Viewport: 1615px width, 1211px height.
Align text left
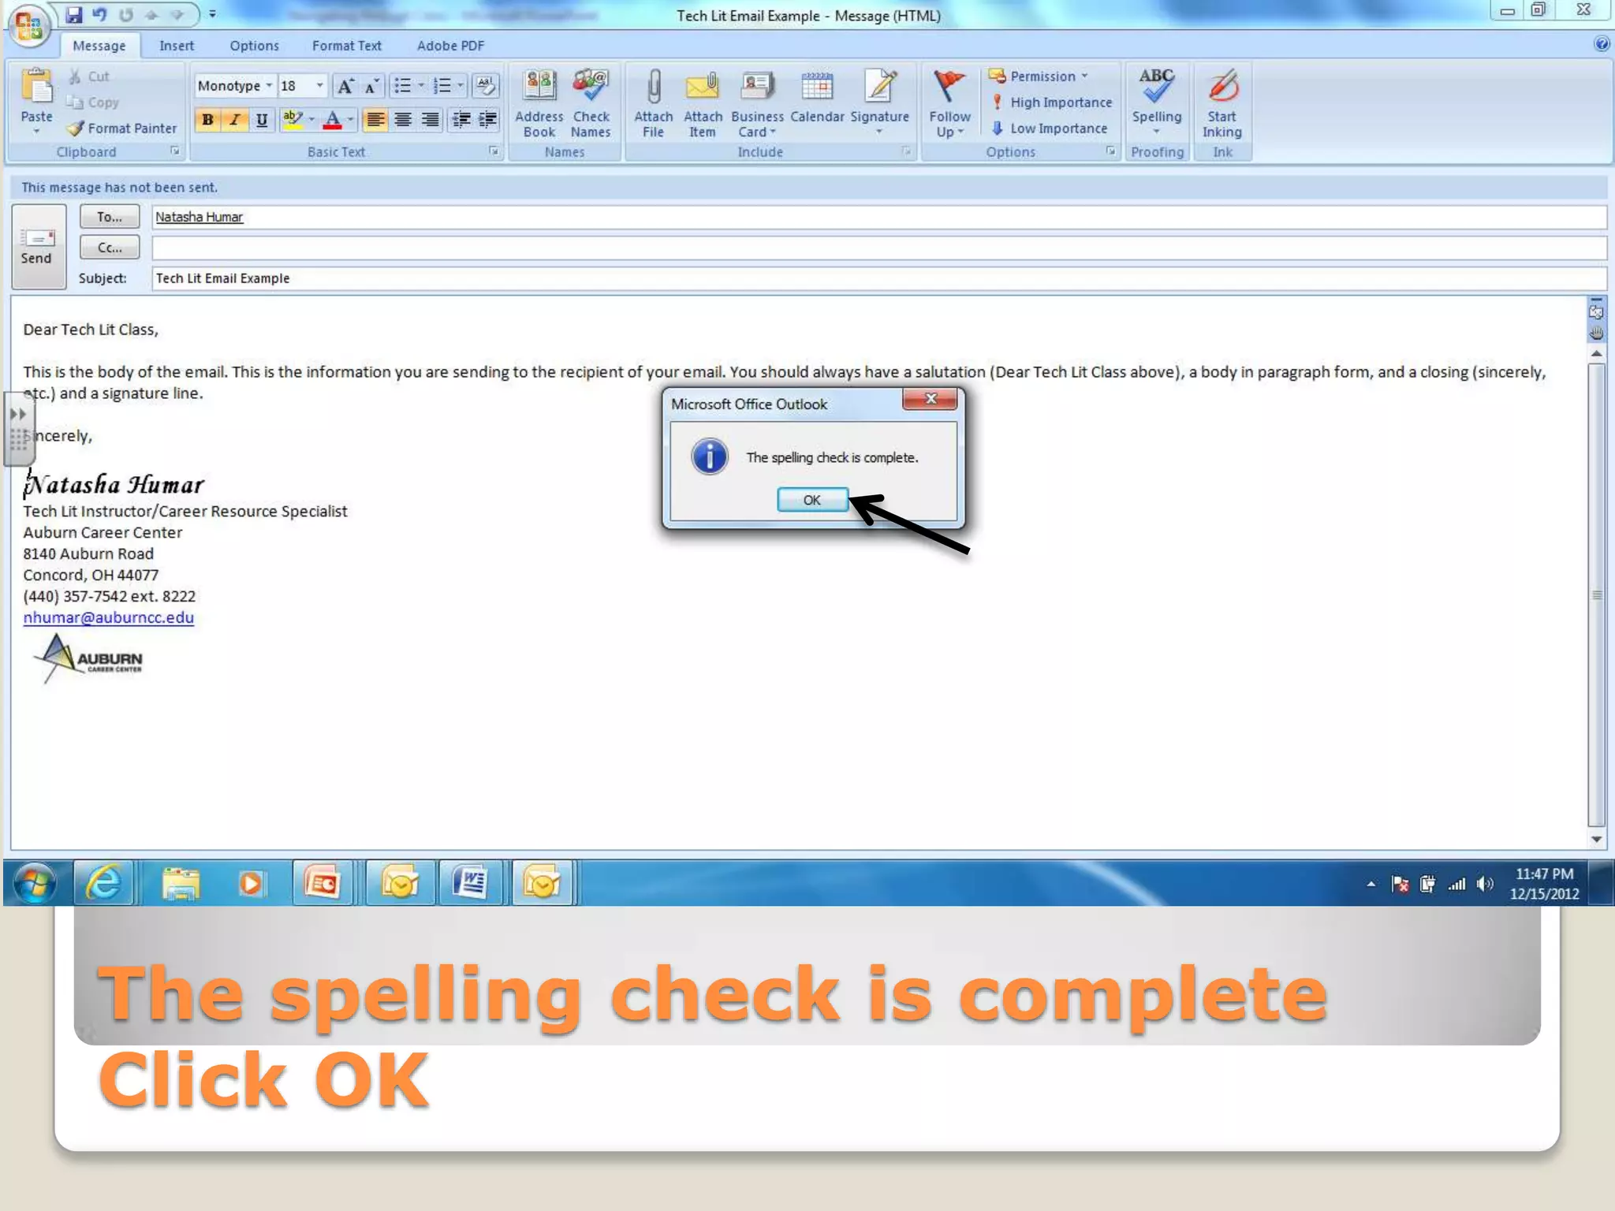[375, 120]
